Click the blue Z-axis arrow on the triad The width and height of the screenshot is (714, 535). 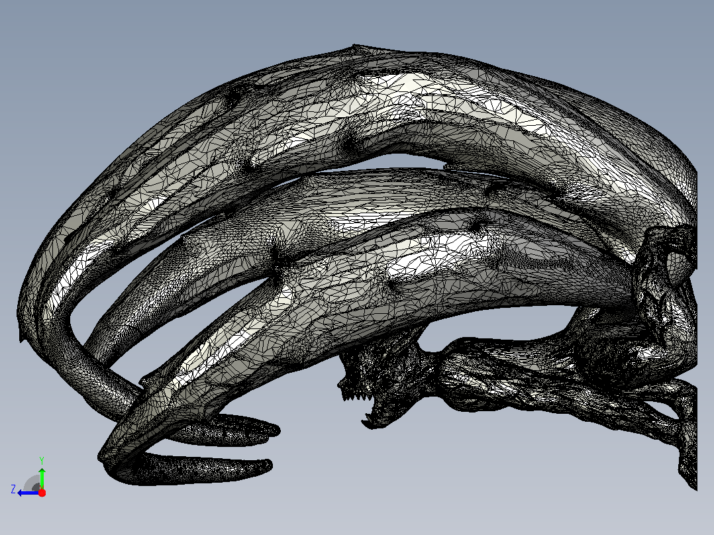click(x=28, y=493)
